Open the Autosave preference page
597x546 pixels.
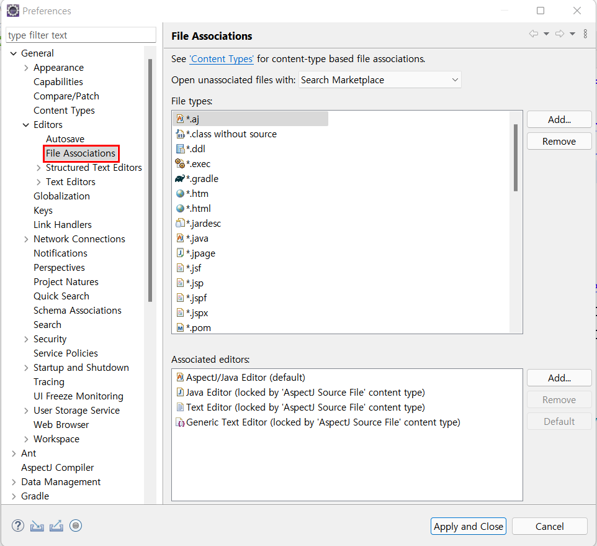click(65, 139)
